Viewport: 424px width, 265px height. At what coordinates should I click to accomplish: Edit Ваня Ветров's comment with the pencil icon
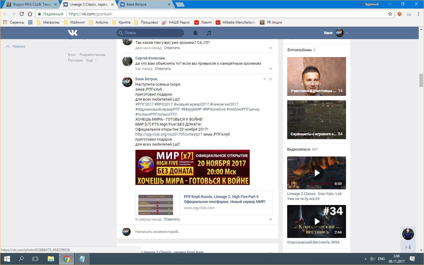[x=265, y=79]
